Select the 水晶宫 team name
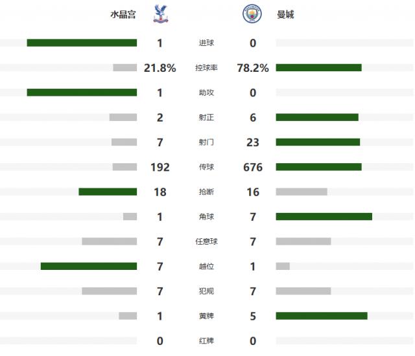 [x=123, y=14]
